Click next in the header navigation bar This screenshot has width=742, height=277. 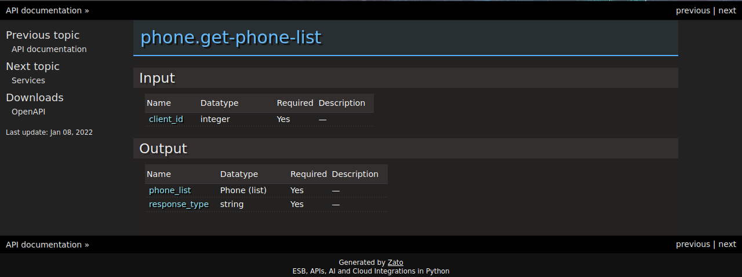[727, 10]
